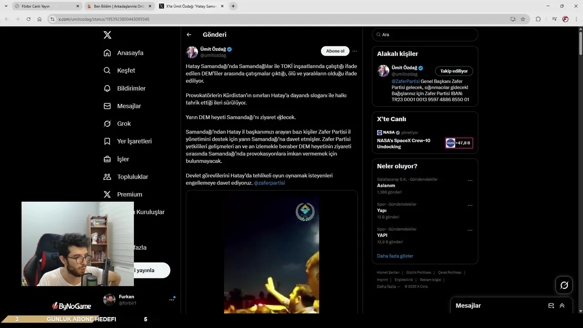Screen dimensions: 583x328
Task: Close the Ben Bildim tab
Action: (150, 6)
